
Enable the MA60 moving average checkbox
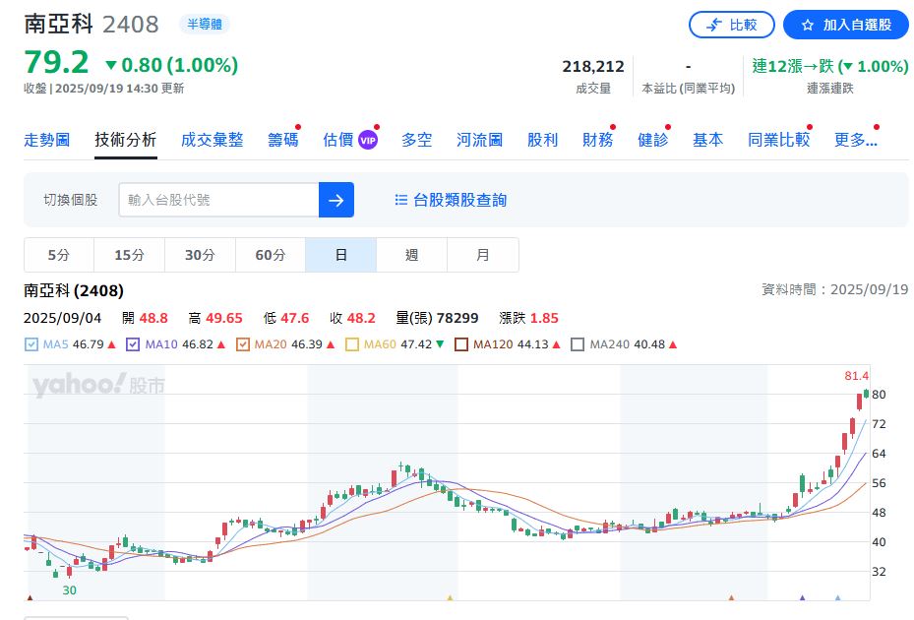click(x=352, y=344)
